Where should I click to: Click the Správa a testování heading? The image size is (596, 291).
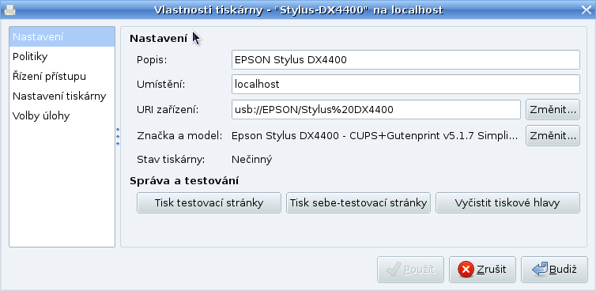(184, 180)
